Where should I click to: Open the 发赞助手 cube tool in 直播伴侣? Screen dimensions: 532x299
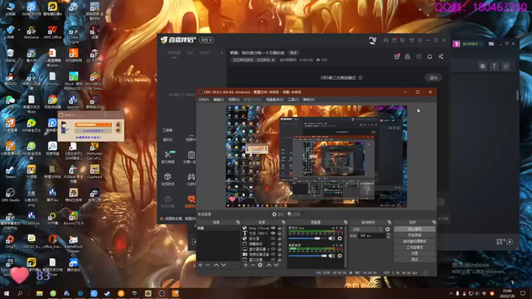click(168, 179)
